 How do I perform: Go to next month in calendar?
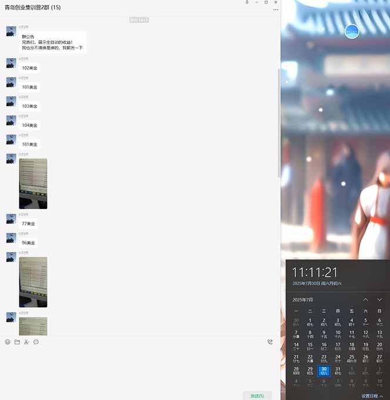click(379, 300)
